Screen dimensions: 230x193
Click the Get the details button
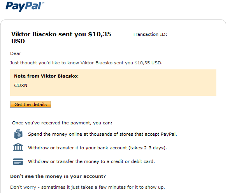click(x=30, y=104)
